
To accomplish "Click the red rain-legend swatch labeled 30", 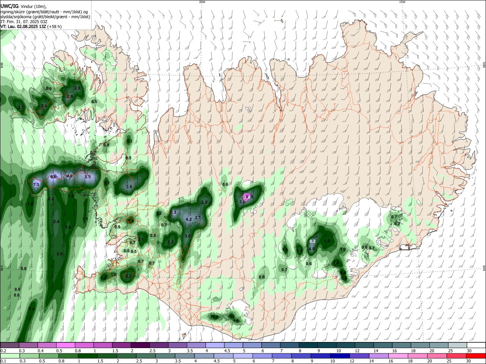I will (x=476, y=356).
